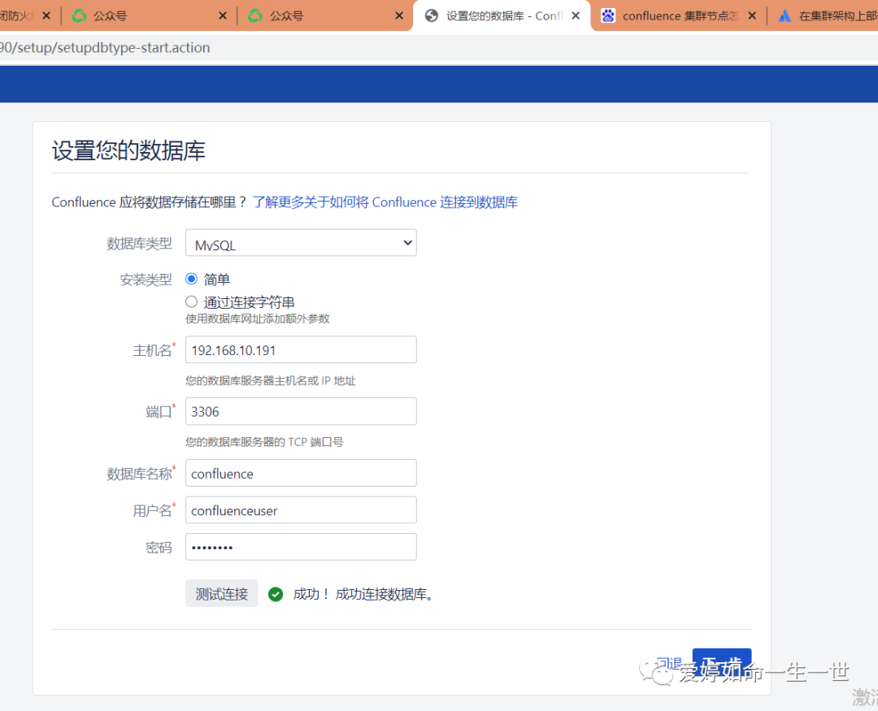Click the green favicon on second 公众号 tab

255,15
